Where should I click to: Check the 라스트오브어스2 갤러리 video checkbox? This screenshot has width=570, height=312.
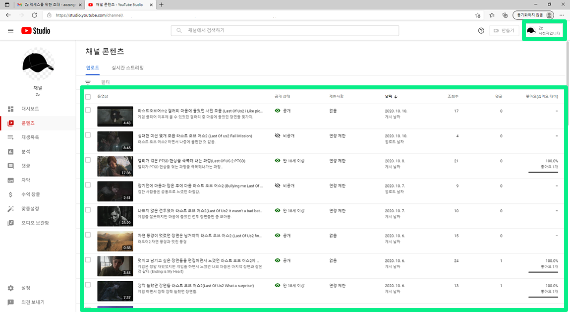coord(88,110)
